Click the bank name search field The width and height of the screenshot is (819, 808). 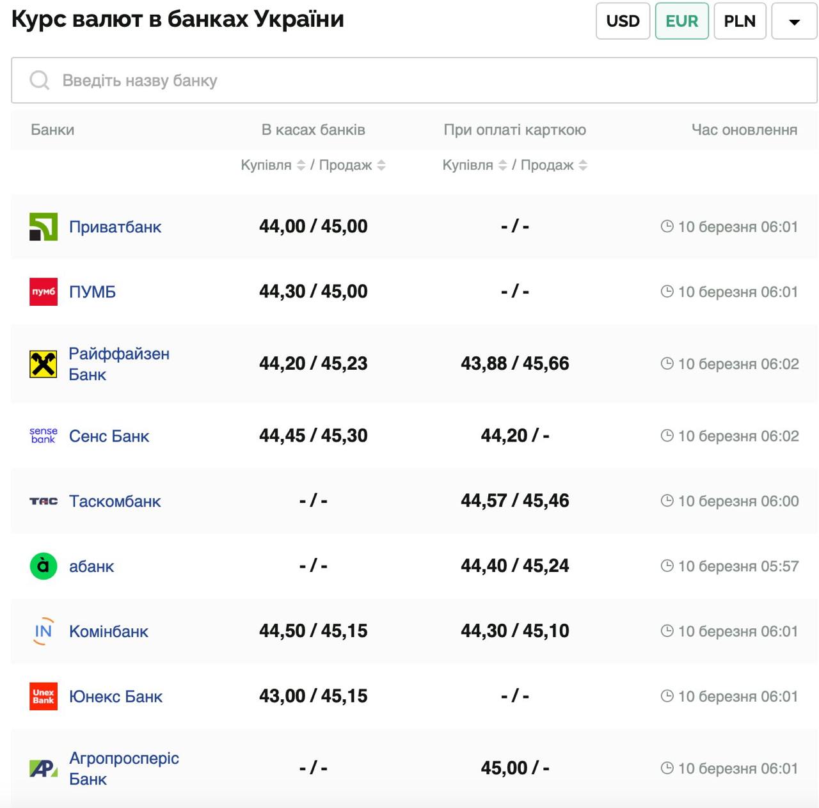click(413, 81)
